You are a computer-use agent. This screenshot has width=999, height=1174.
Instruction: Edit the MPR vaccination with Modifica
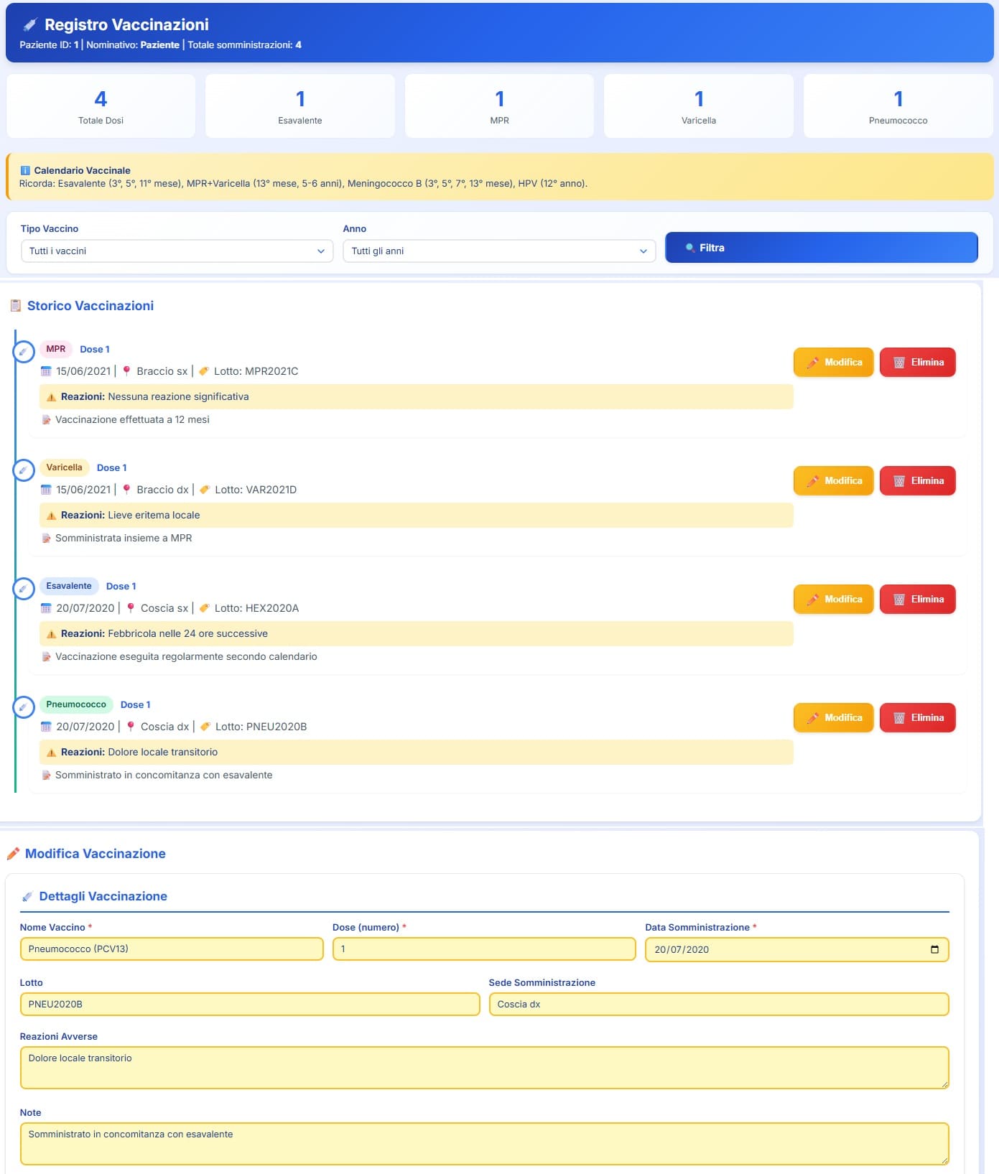click(x=833, y=362)
